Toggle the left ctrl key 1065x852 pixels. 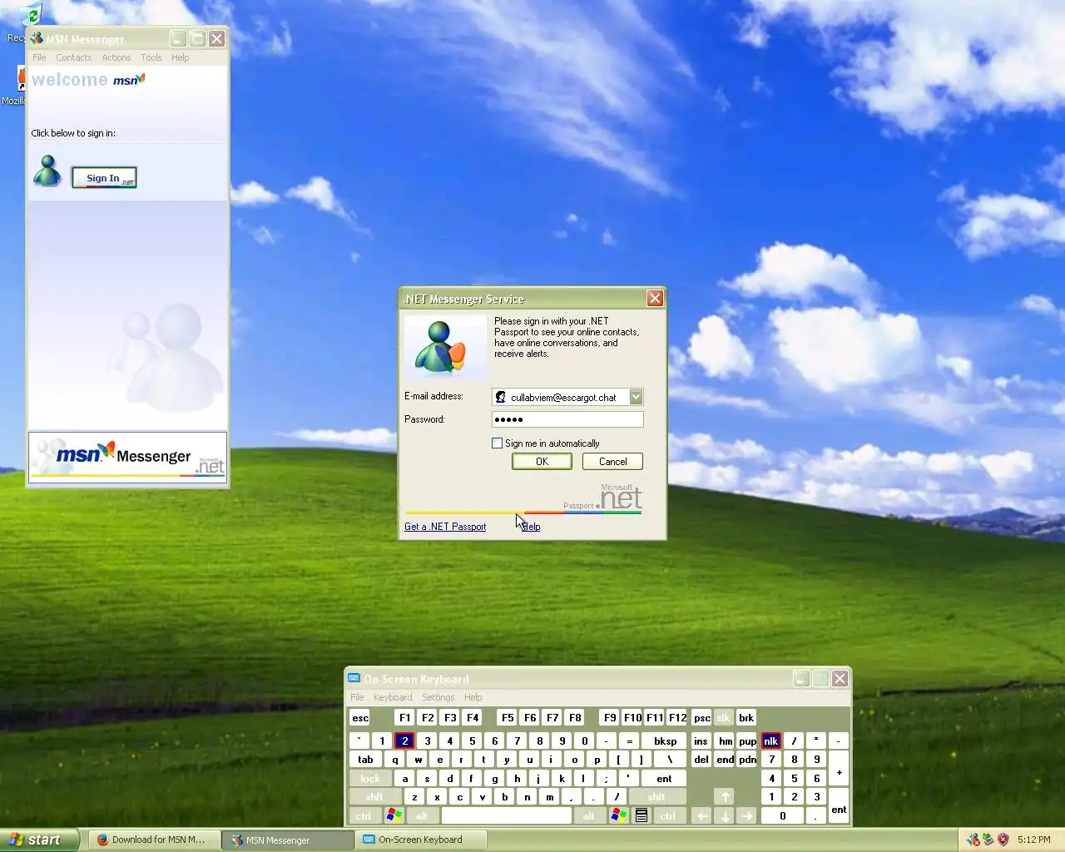point(364,816)
